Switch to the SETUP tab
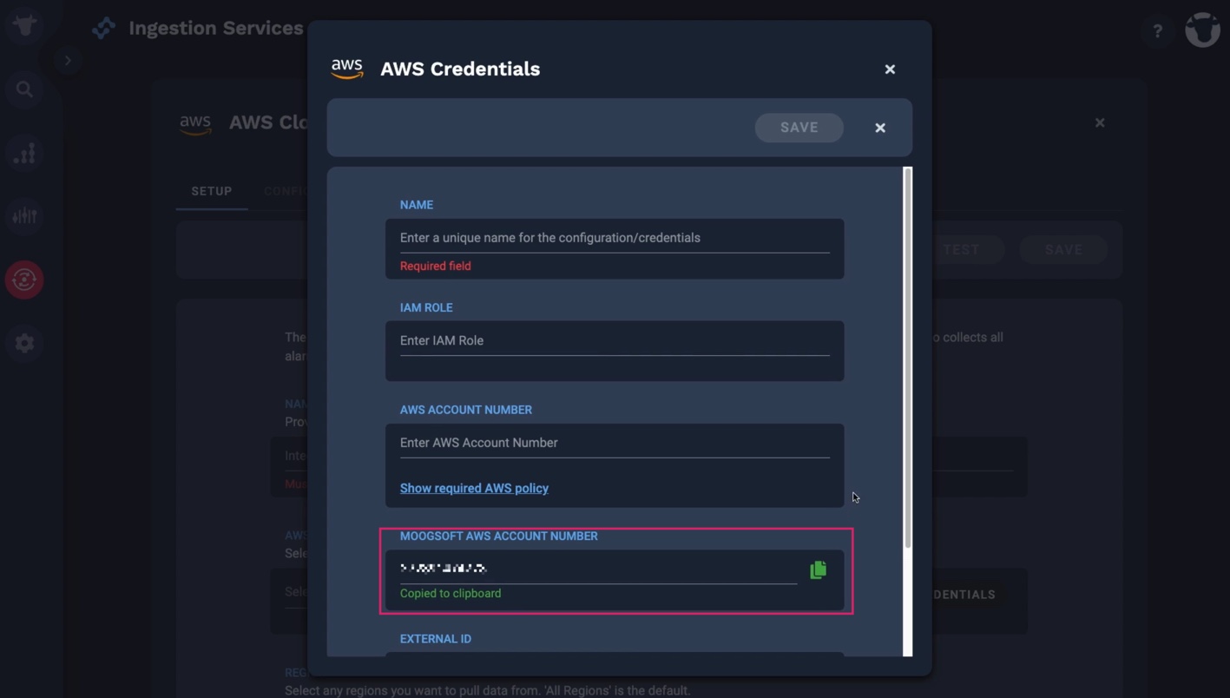This screenshot has height=698, width=1230. pos(212,191)
